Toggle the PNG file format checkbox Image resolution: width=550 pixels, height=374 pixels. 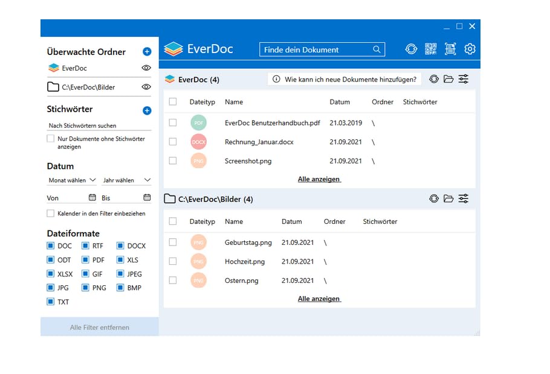click(x=85, y=288)
